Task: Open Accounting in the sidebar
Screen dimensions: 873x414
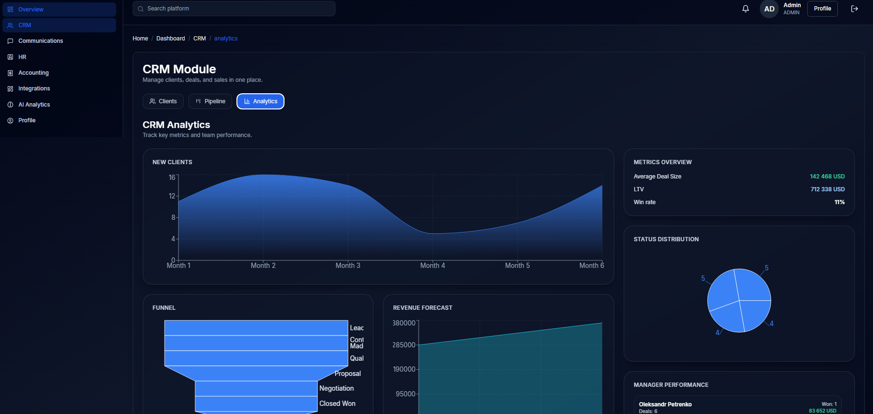Action: point(59,73)
